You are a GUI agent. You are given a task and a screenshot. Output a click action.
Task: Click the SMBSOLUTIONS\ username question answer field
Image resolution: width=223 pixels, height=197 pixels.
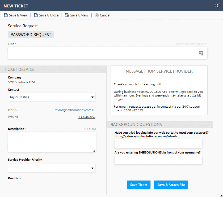(x=158, y=160)
